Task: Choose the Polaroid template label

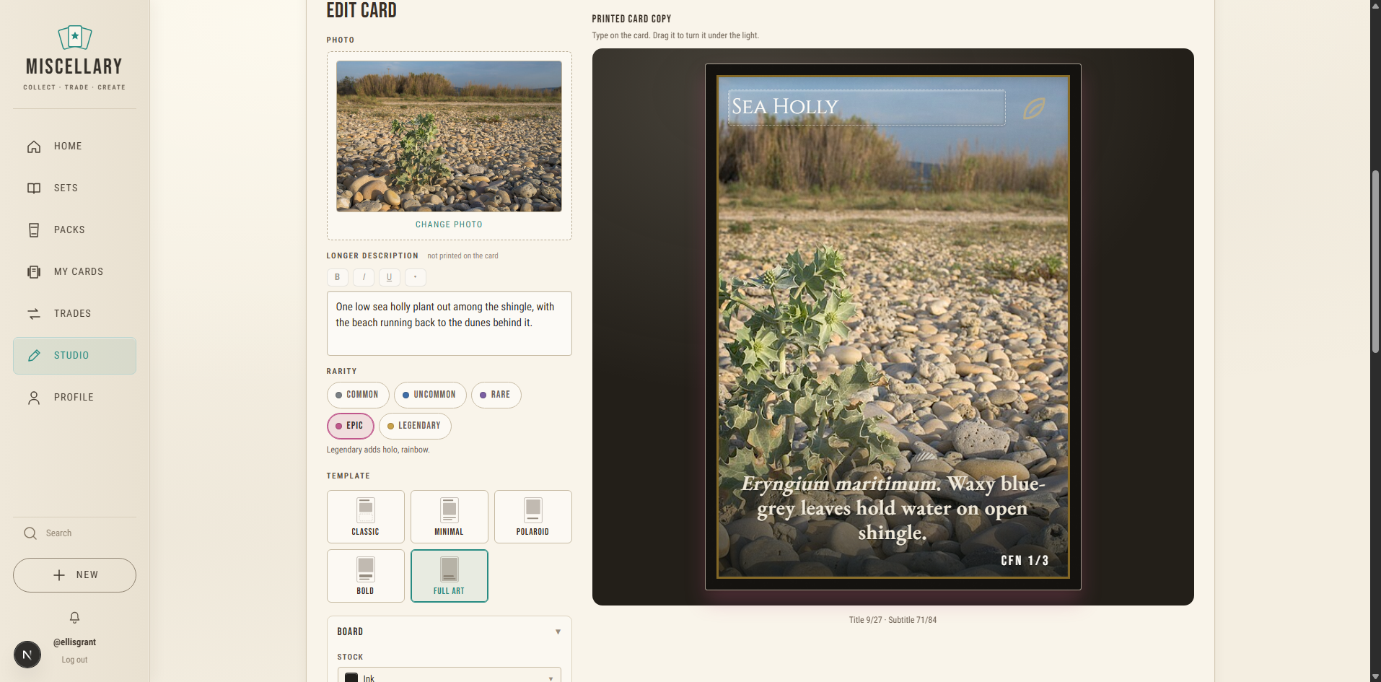Action: [x=532, y=532]
